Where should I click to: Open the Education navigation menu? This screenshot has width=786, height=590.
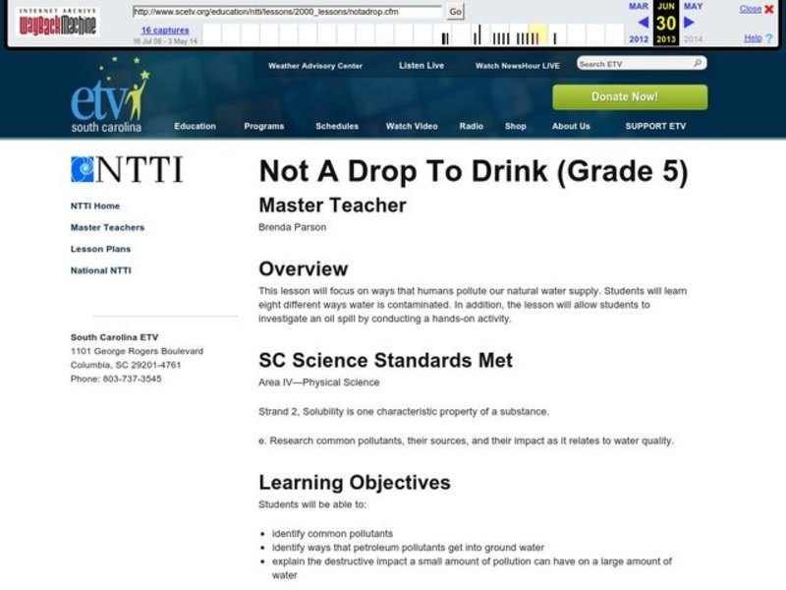[196, 126]
